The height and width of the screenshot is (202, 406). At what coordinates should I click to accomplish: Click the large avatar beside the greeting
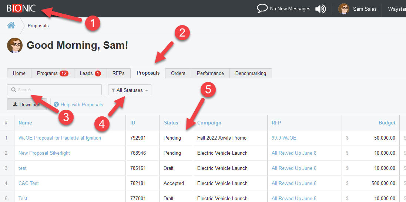15,45
